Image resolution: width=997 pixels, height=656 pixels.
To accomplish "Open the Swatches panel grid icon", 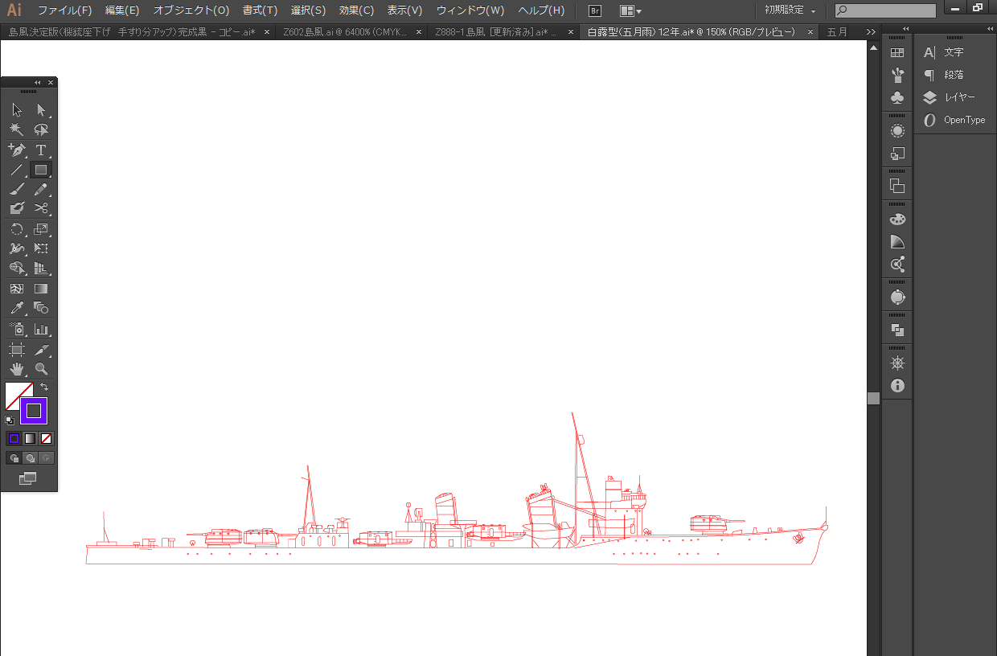I will click(897, 53).
